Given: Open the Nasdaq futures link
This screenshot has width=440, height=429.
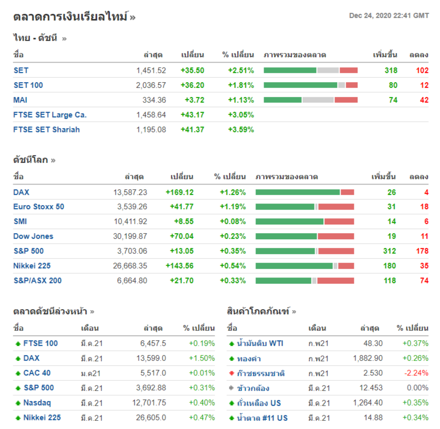Looking at the screenshot, I should (37, 402).
